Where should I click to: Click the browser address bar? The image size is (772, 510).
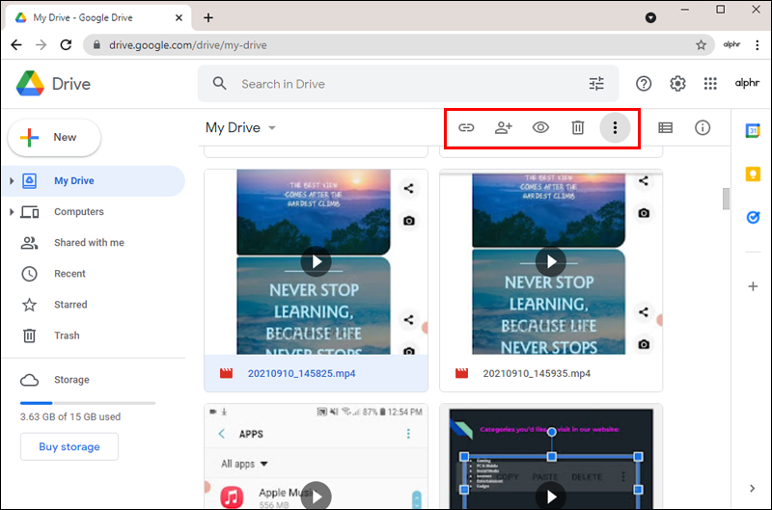point(399,45)
